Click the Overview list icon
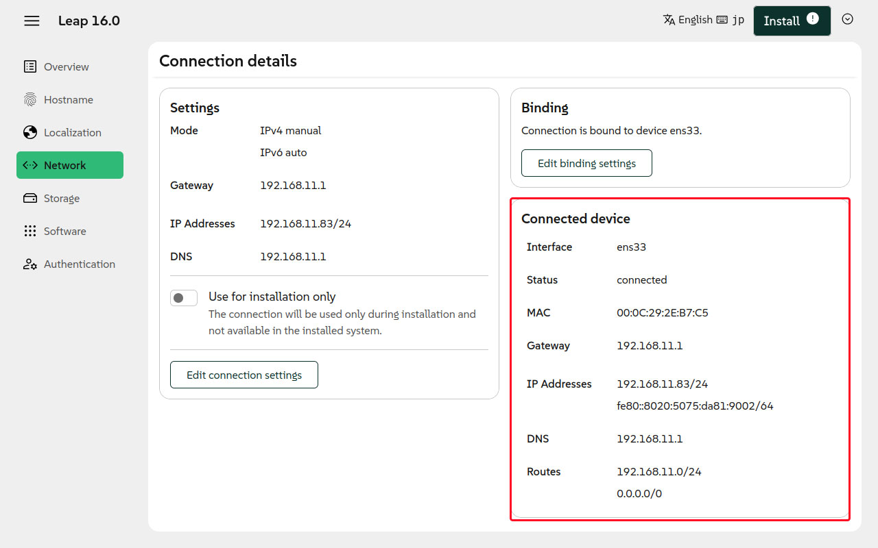 click(x=30, y=66)
